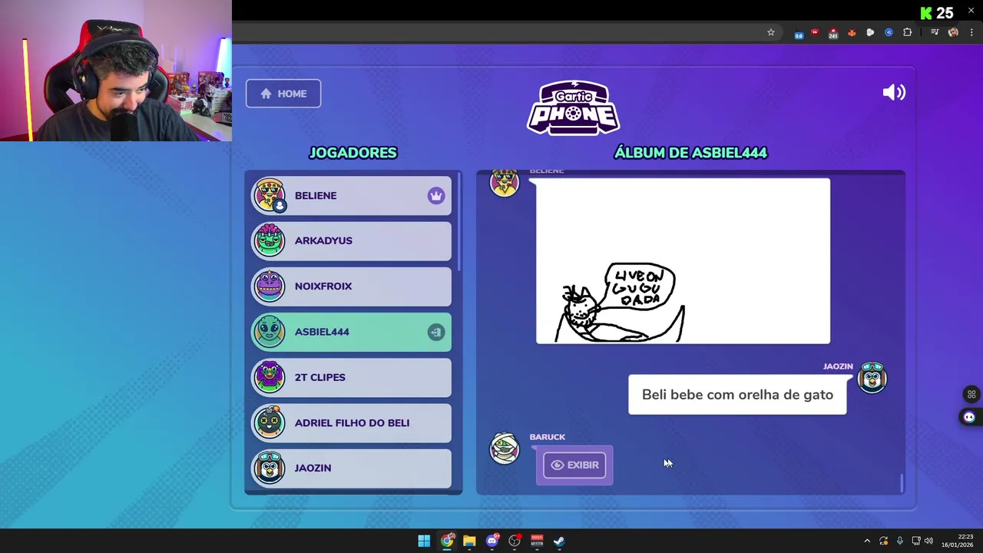Click the "Beli bebe com orelha de gato" bubble

737,395
